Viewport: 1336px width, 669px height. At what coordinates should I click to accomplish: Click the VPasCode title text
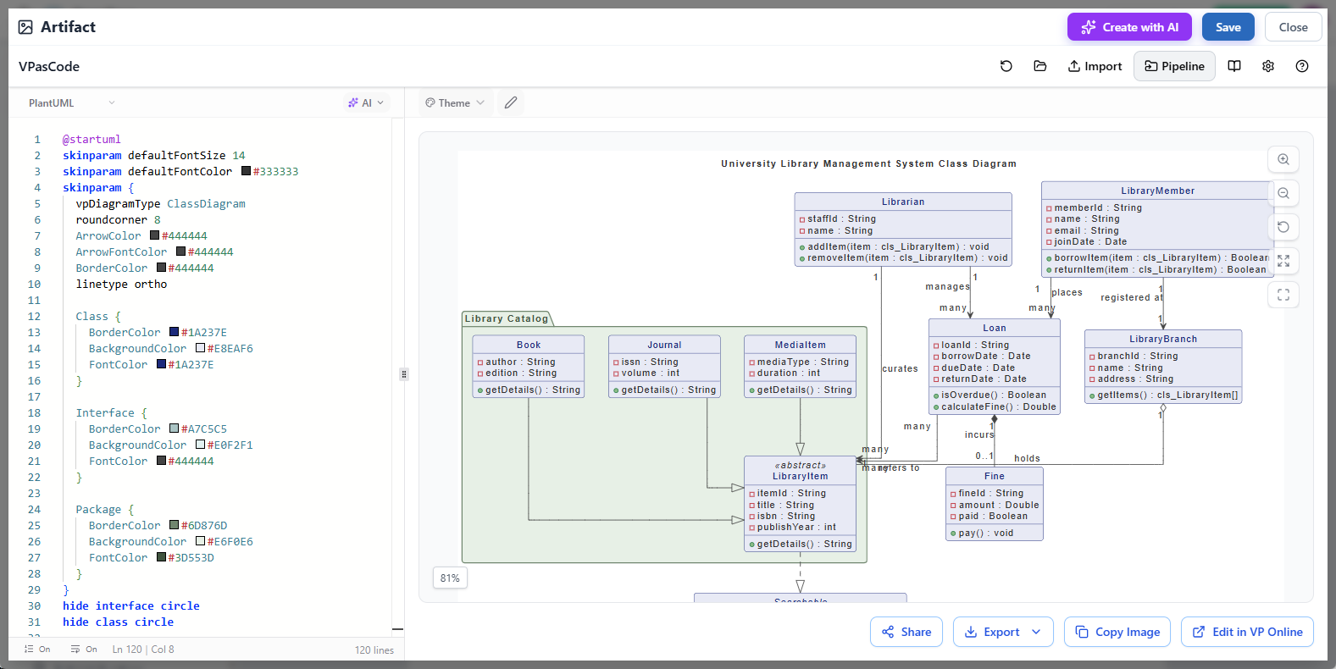pos(49,66)
